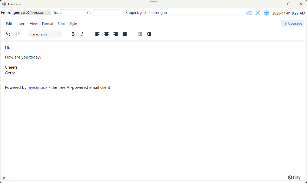Expand the From account selector arrow
This screenshot has height=183, width=307.
coord(49,12)
